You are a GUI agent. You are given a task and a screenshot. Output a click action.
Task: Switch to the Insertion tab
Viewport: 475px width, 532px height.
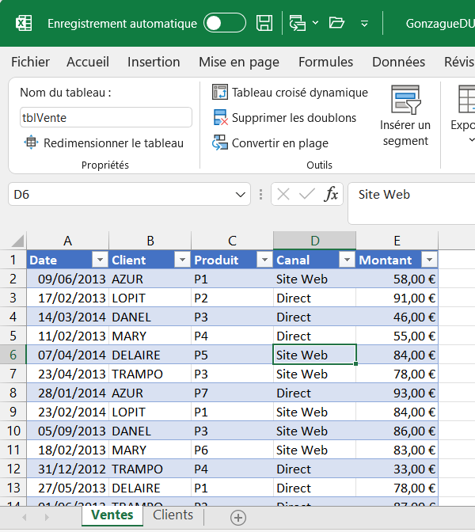(154, 62)
